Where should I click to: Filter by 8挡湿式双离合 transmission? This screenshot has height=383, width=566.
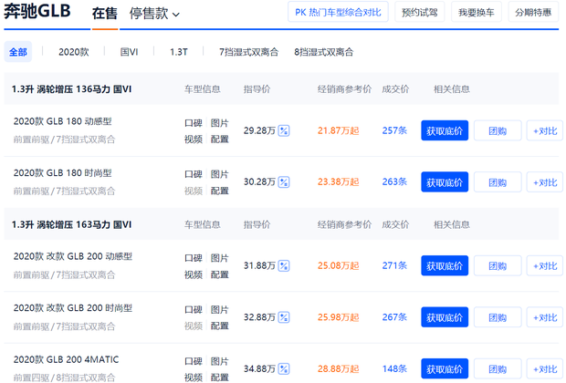[x=323, y=52]
